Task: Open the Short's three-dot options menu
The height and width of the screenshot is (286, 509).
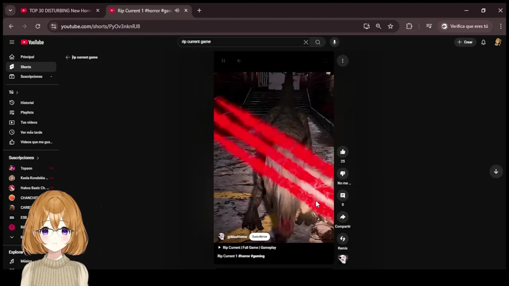Action: pos(342,61)
